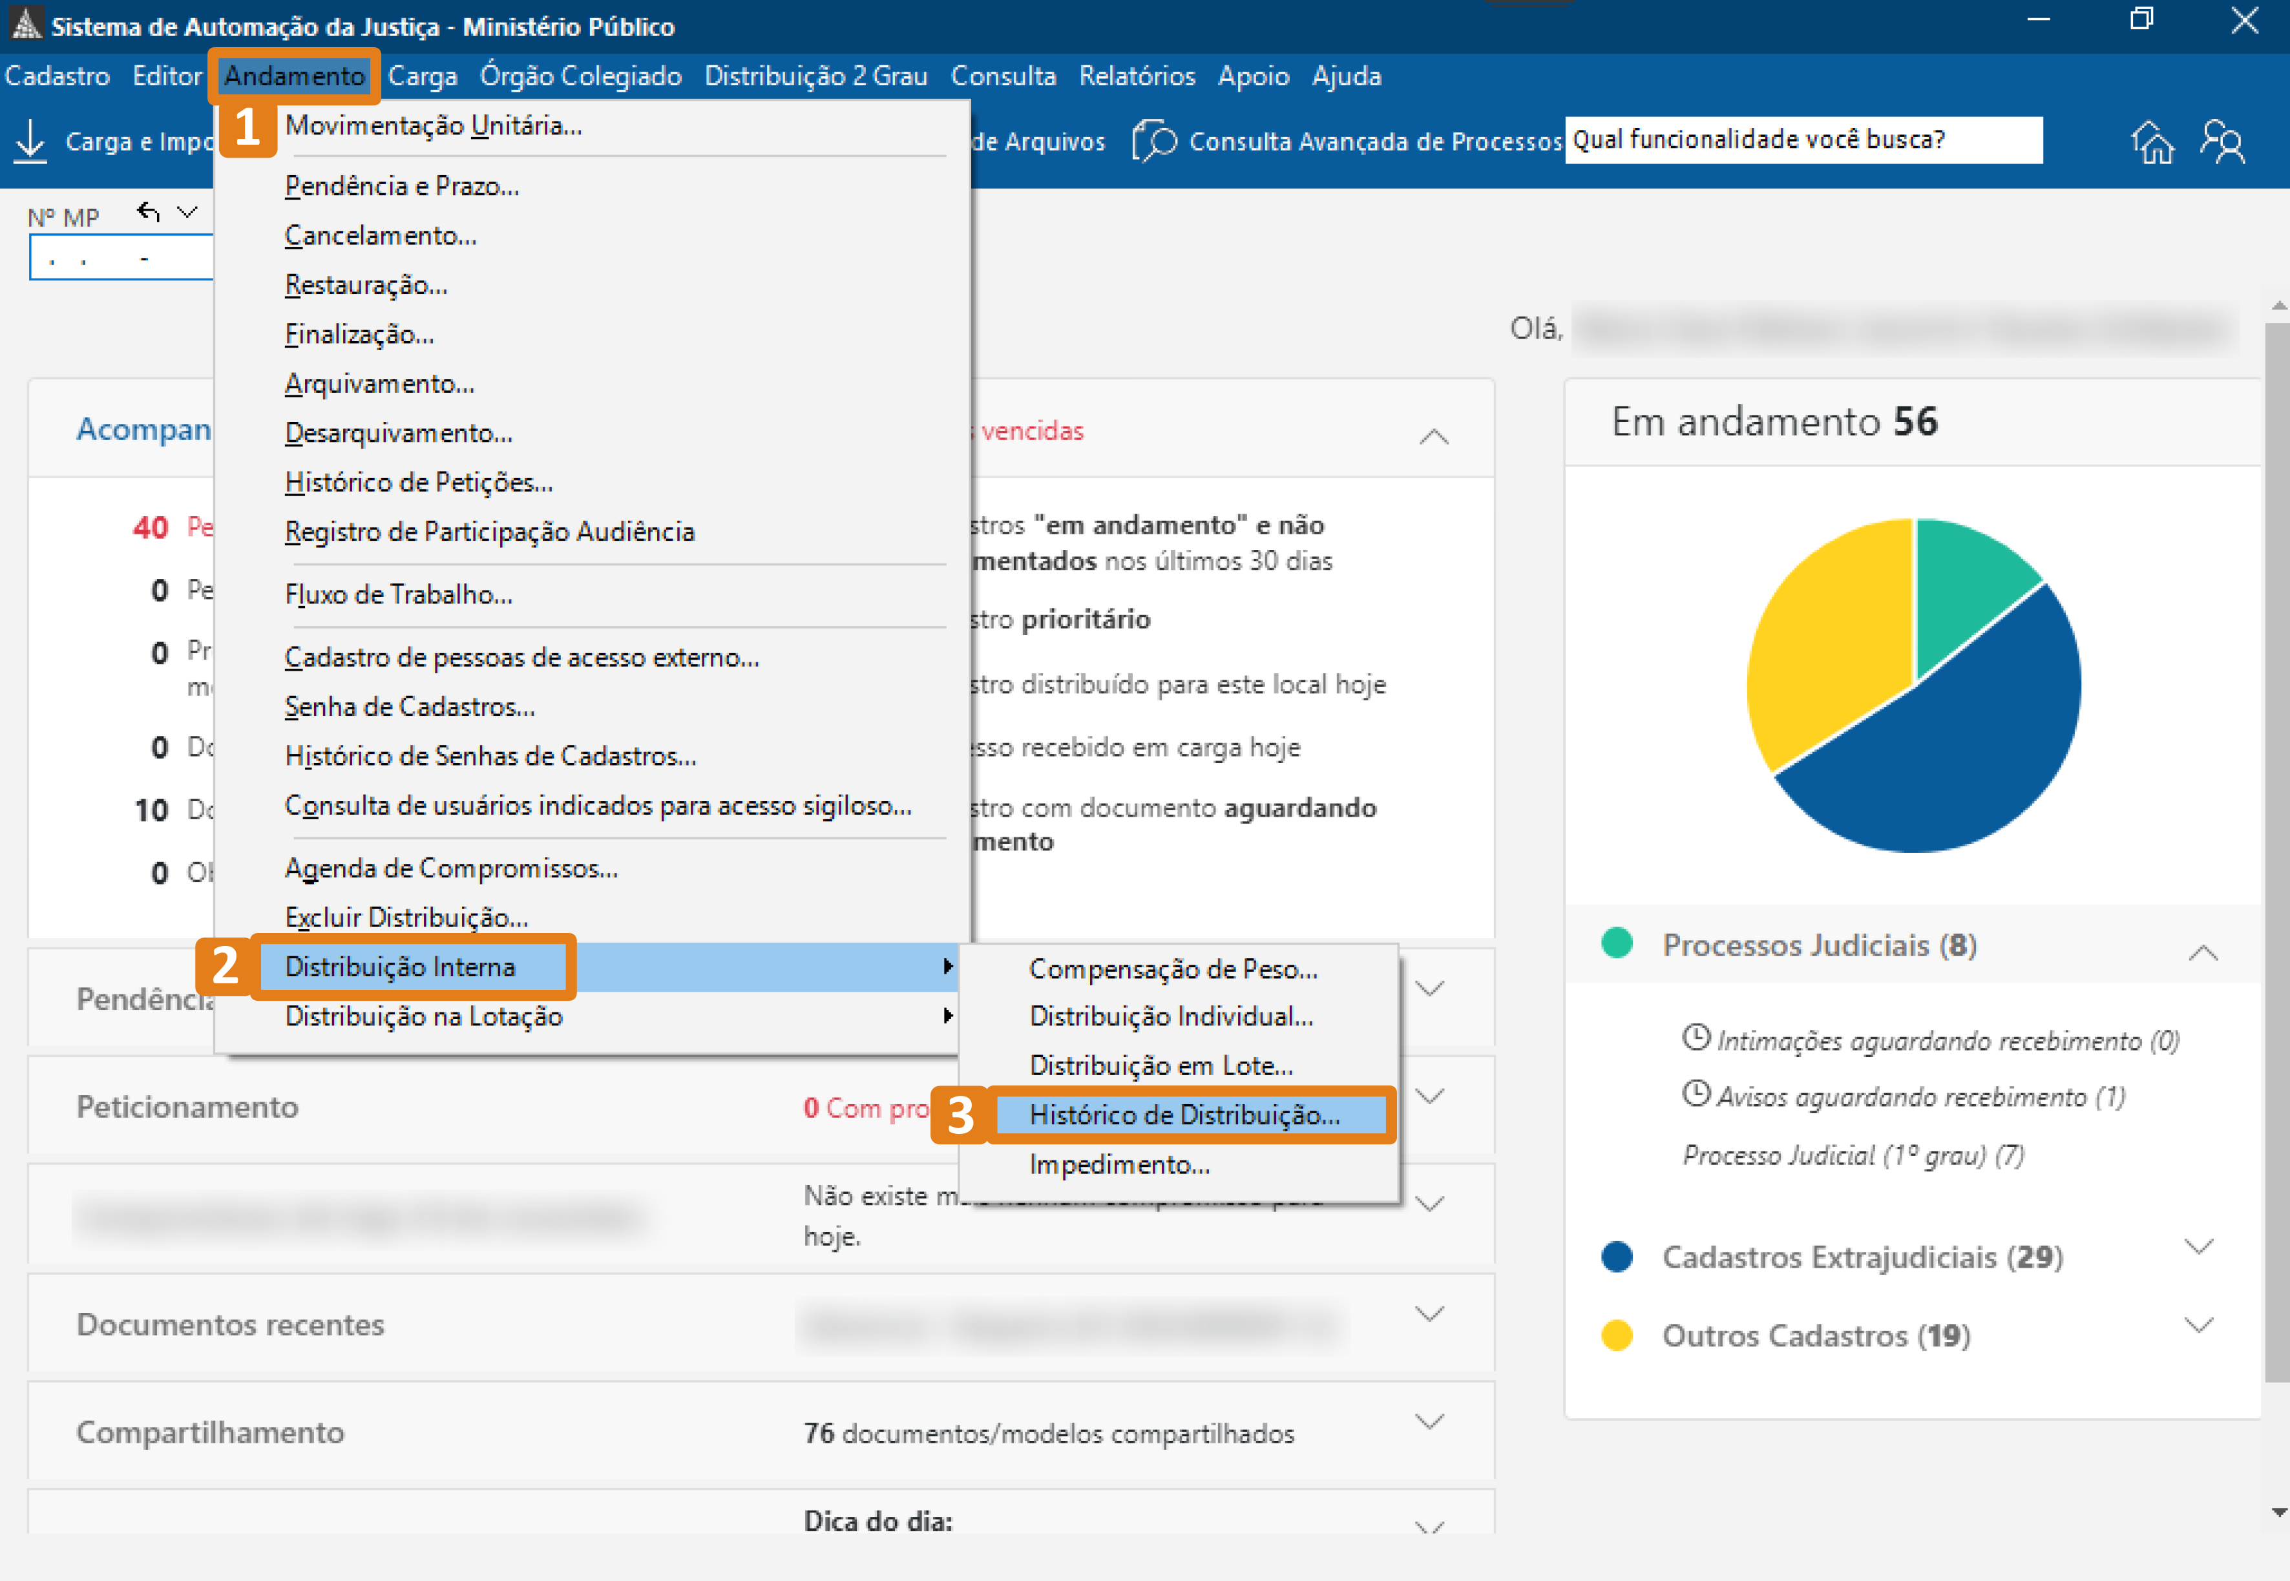Click clock icon beside Avisos aguardando recebimento
Viewport: 2290px width, 1581px height.
(x=1696, y=1094)
